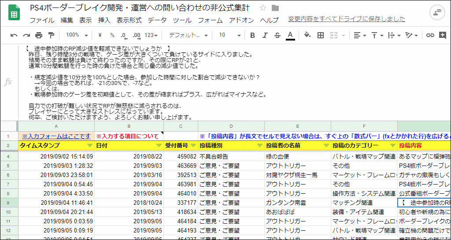
Task: Open font size 10 dropdown
Action: [x=229, y=35]
